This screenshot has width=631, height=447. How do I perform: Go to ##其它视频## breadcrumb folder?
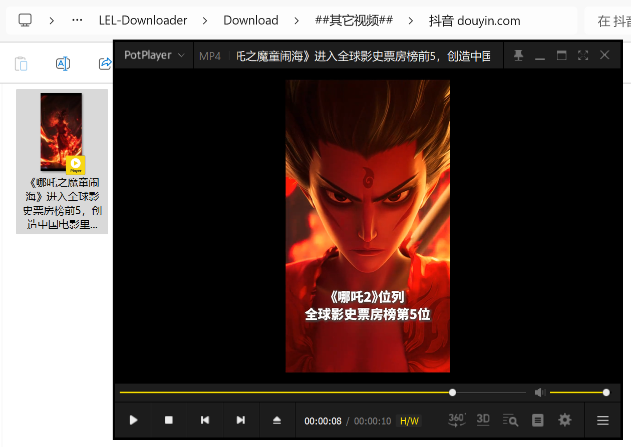point(354,21)
